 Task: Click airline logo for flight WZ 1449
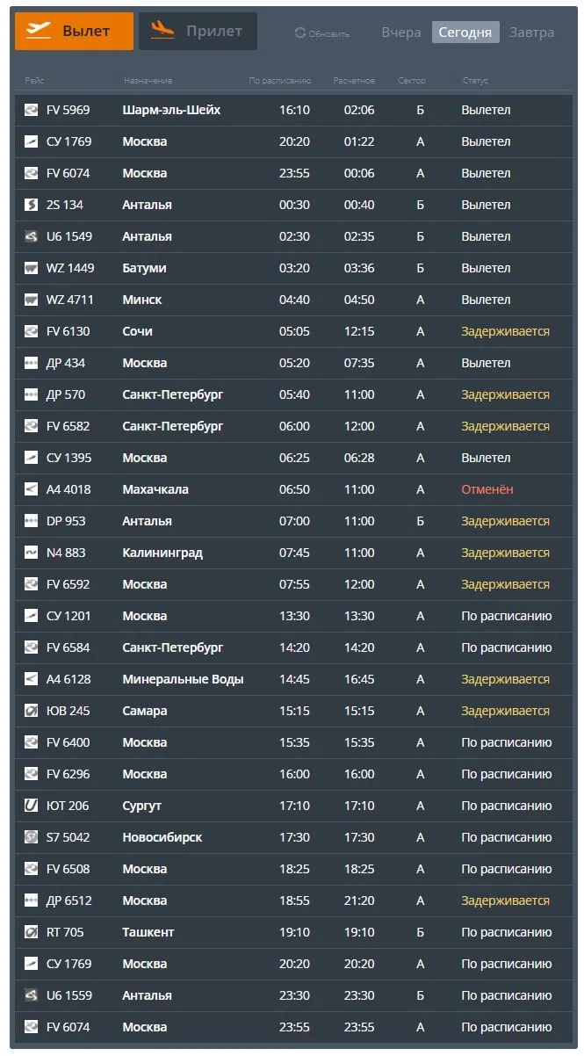[31, 268]
